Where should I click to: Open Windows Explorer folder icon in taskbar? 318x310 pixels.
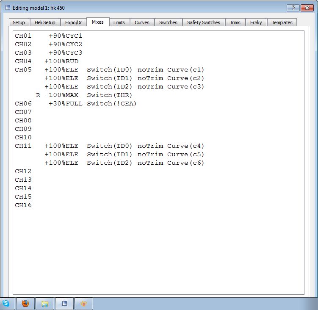[x=45, y=303]
